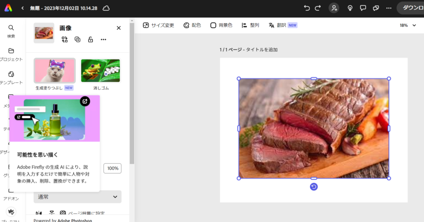This screenshot has width=424, height=222.
Task: Select the 消しゴム eraser frog thumbnail
Action: click(101, 71)
